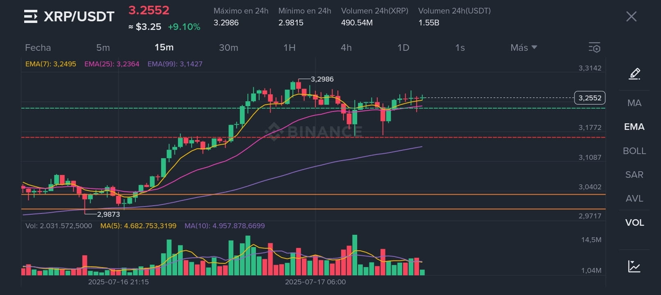Screen dimensions: 661x295
Task: Click the Máximo en 24h value 3.2986
Action: tap(226, 23)
